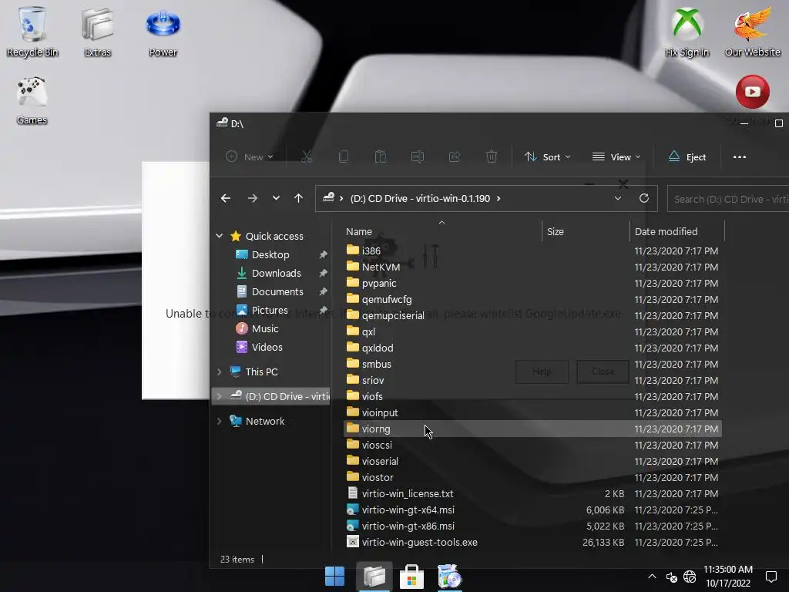789x592 pixels.
Task: Click the Rename icon in Explorer toolbar
Action: tap(417, 157)
